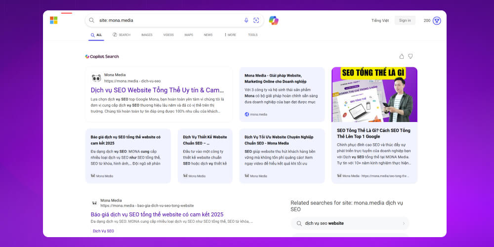The width and height of the screenshot is (494, 247).
Task: Click the search magnifier icon in search box
Action: (92, 20)
